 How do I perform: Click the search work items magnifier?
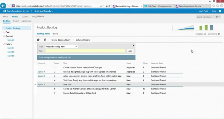[217, 17]
